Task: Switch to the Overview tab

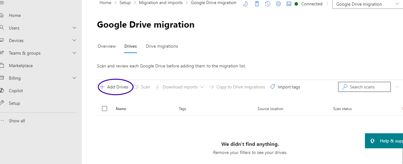Action: coord(107,46)
